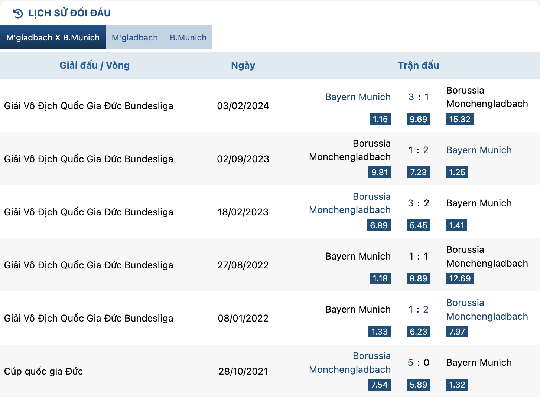Click 3 : 2 score of 18/02/2023 match
Image resolution: width=540 pixels, height=398 pixels.
coord(419,203)
